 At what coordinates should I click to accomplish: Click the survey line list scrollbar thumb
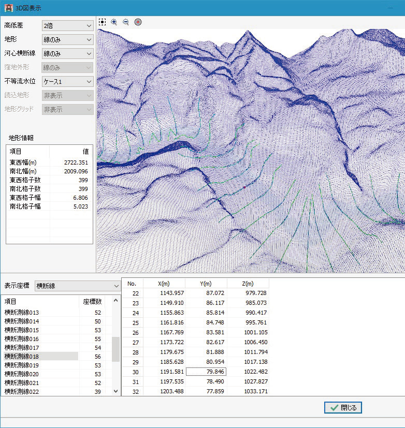[x=115, y=349]
